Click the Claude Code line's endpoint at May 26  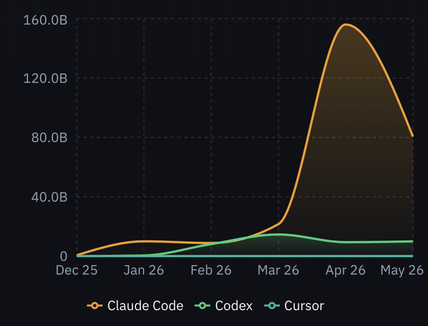(x=413, y=135)
